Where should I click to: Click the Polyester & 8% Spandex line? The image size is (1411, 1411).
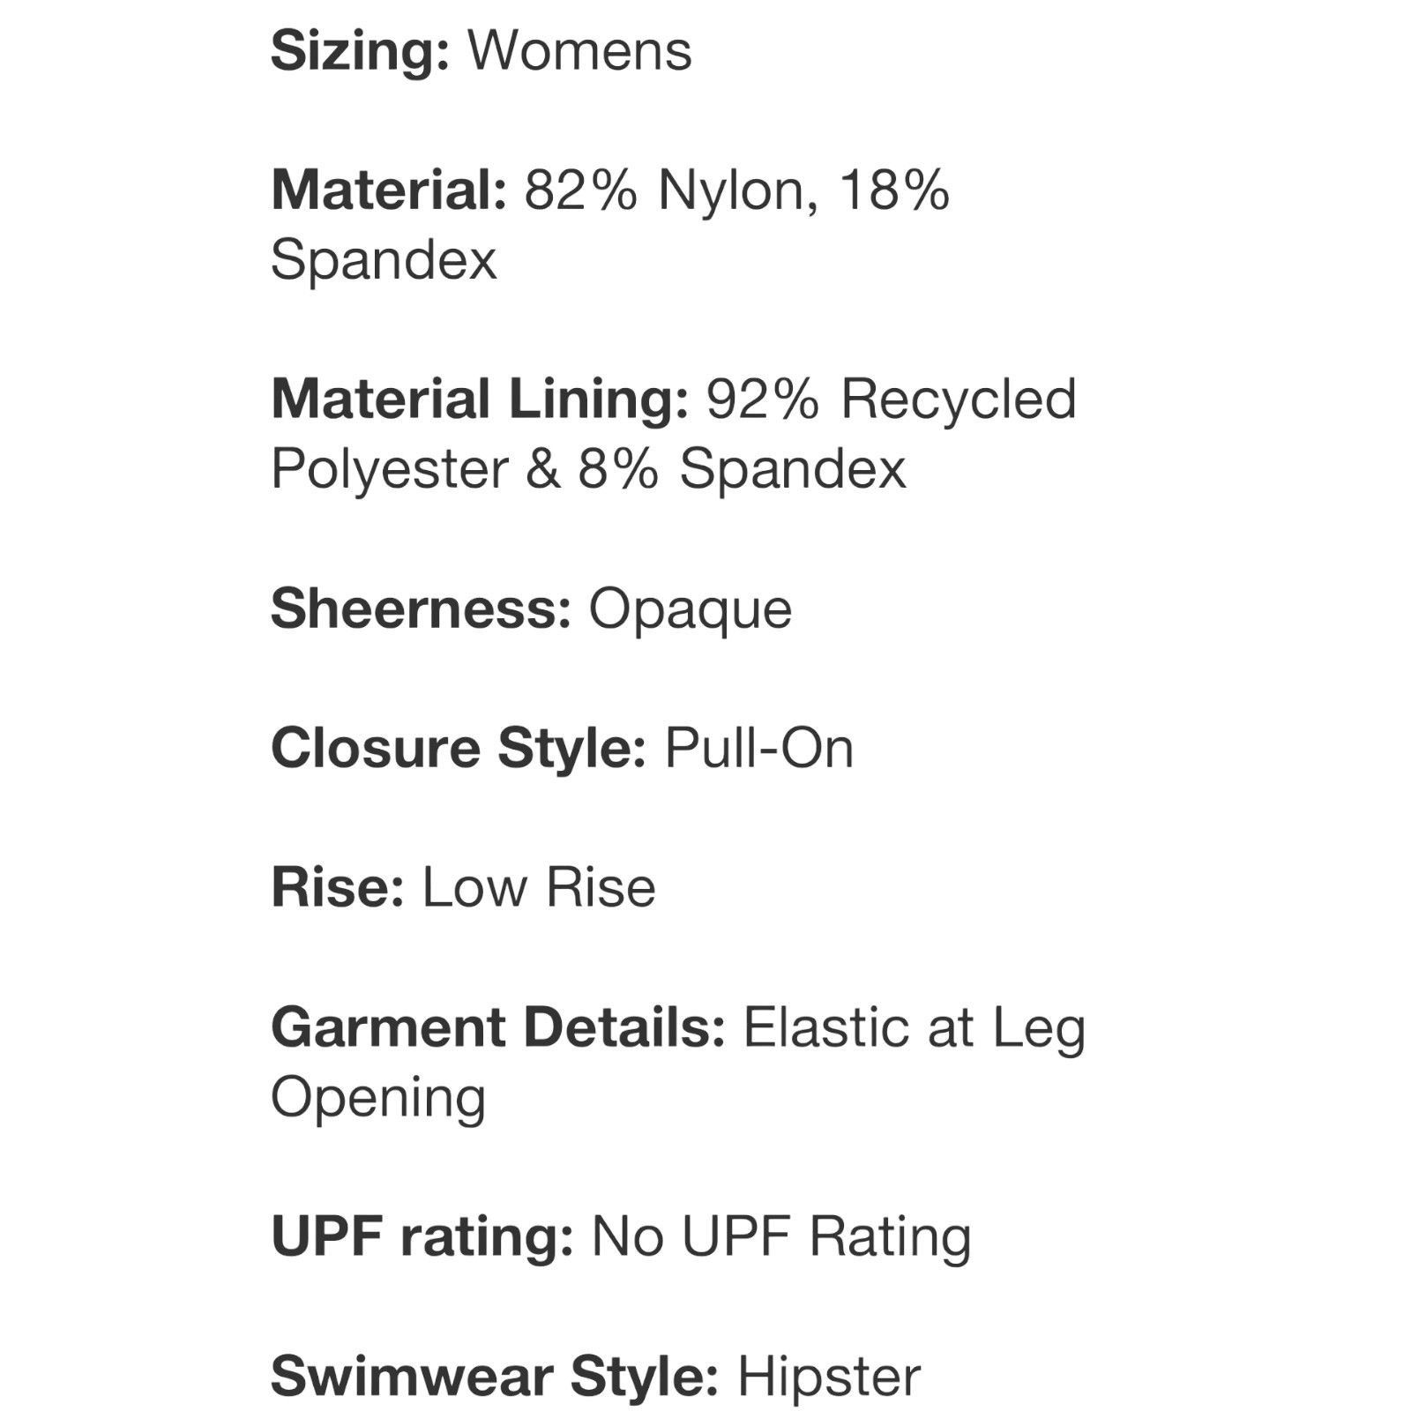click(588, 468)
